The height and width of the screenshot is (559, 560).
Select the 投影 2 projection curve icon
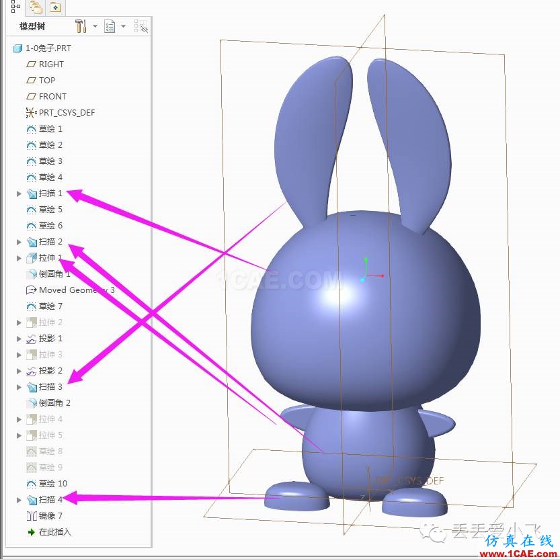[x=31, y=371]
